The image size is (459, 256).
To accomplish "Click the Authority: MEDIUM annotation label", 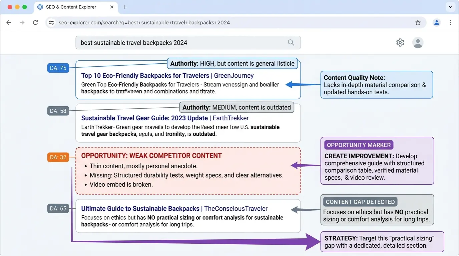I will [237, 107].
